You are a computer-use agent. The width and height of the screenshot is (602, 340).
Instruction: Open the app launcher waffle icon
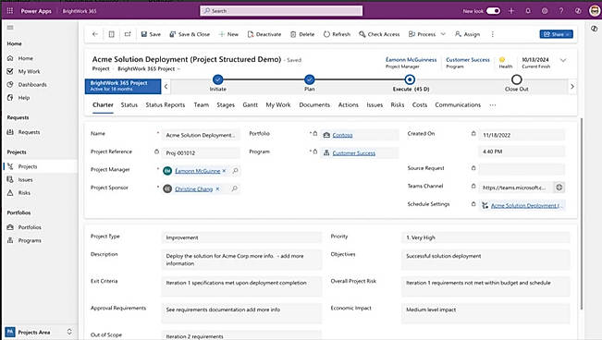(x=10, y=11)
